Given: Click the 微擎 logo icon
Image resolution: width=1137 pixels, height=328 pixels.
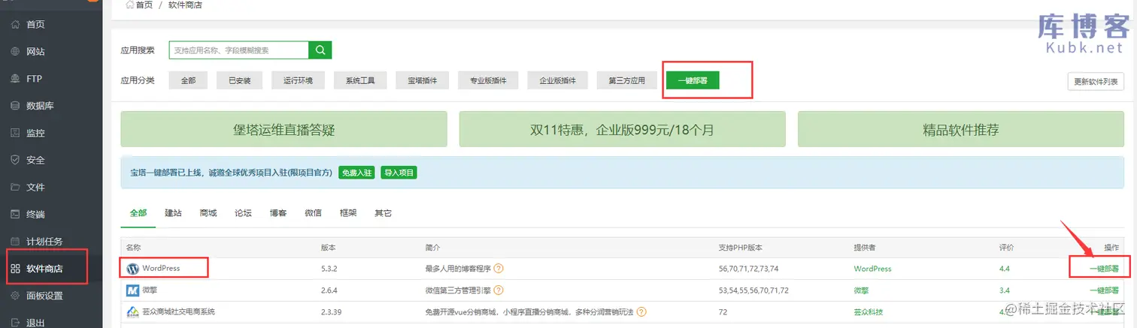Looking at the screenshot, I should pyautogui.click(x=132, y=290).
